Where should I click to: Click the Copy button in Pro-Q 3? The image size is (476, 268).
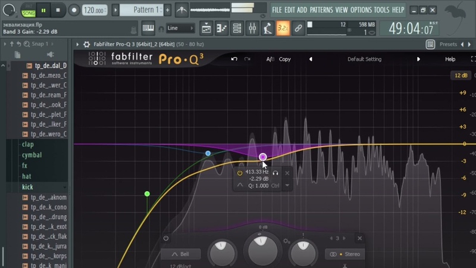click(285, 59)
